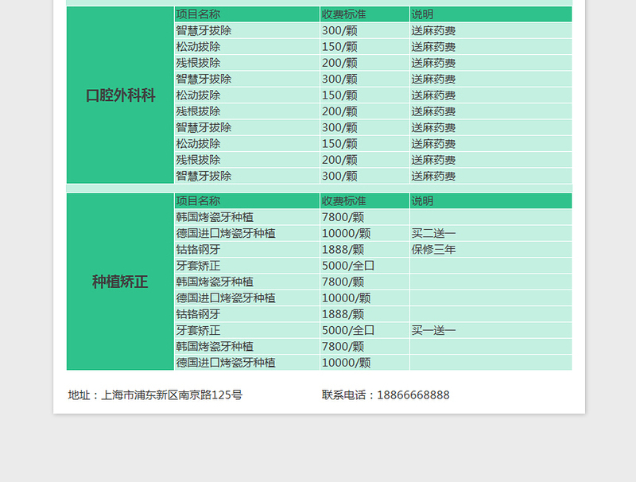Click the 项目名称 column header in top table
Image resolution: width=636 pixels, height=482 pixels.
click(199, 14)
